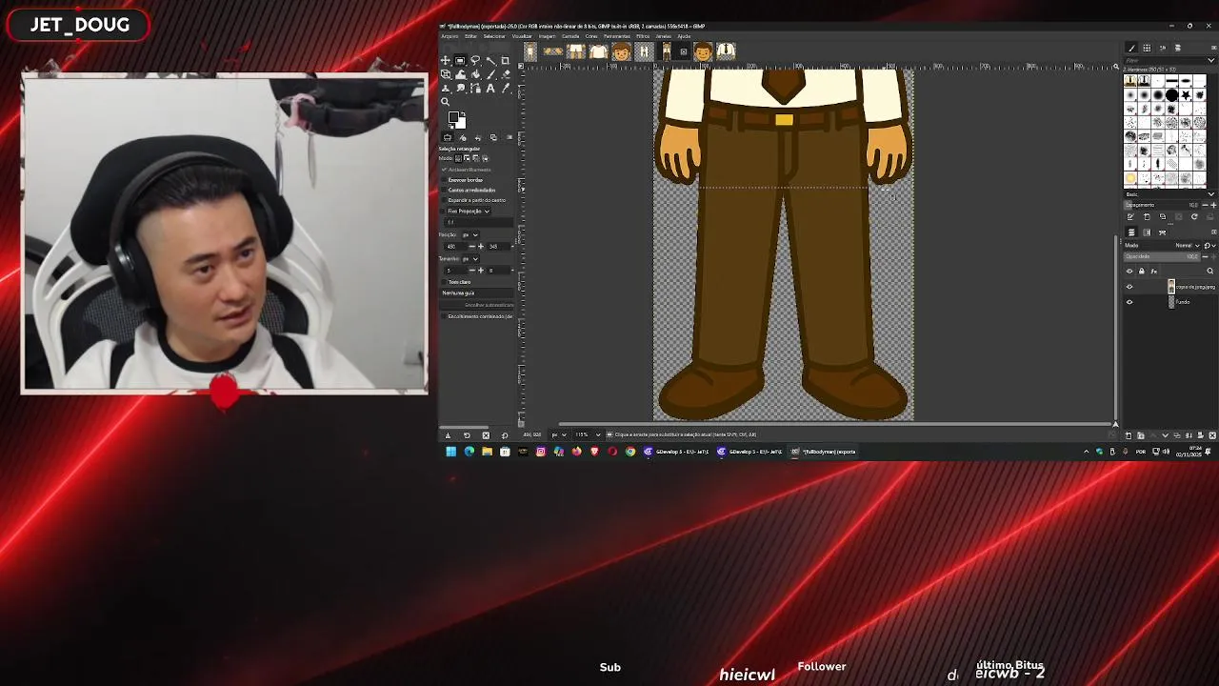Open the Selecionar menu
The image size is (1219, 686).
[x=494, y=36]
